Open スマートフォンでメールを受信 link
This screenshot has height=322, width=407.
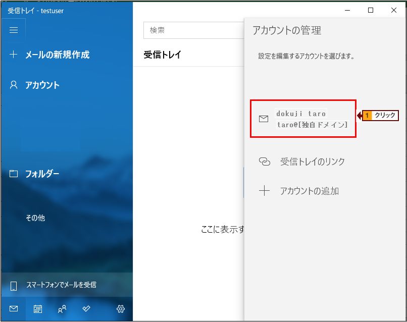[61, 285]
